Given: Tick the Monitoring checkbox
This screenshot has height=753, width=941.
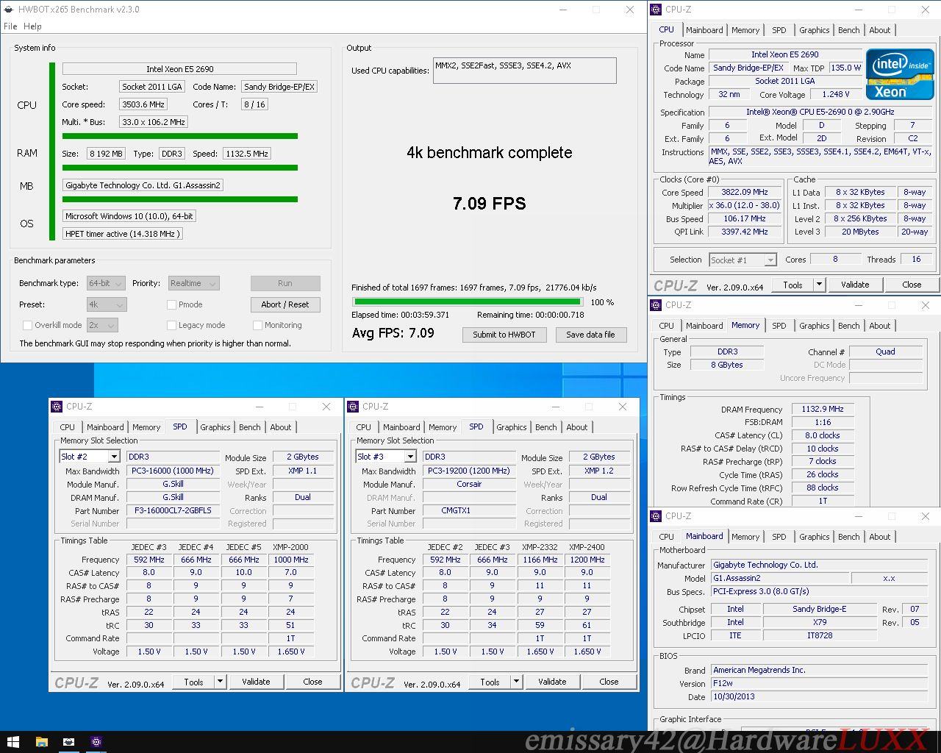Looking at the screenshot, I should [x=257, y=325].
